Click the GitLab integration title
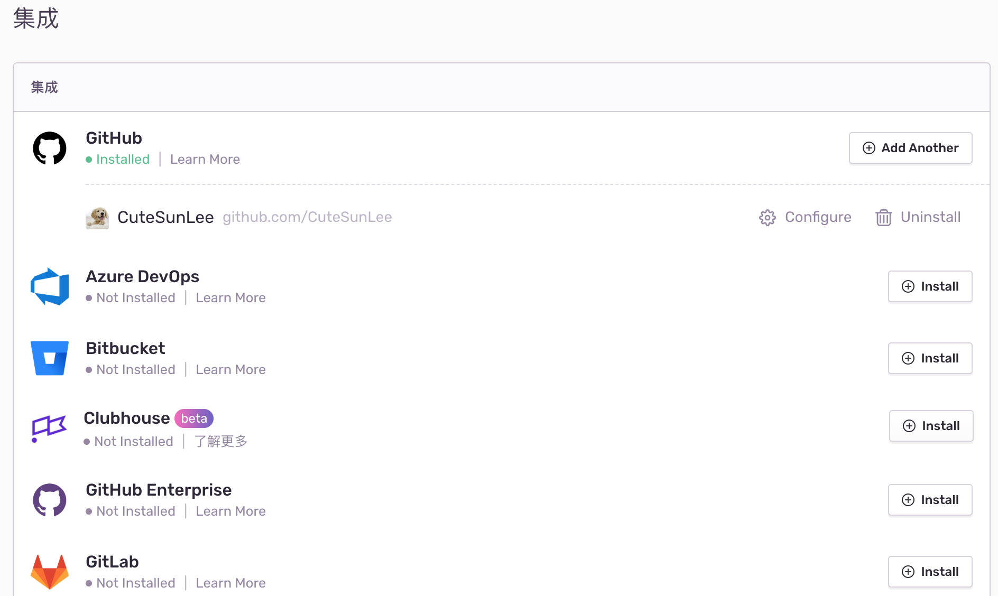The height and width of the screenshot is (596, 998). click(112, 562)
